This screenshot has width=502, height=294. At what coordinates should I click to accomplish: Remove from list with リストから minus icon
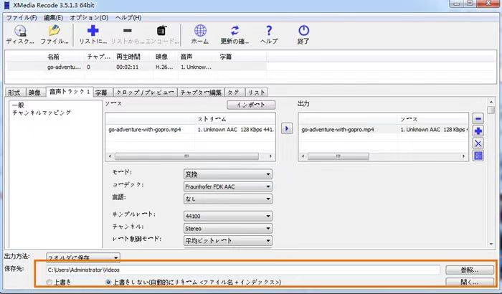pos(128,34)
